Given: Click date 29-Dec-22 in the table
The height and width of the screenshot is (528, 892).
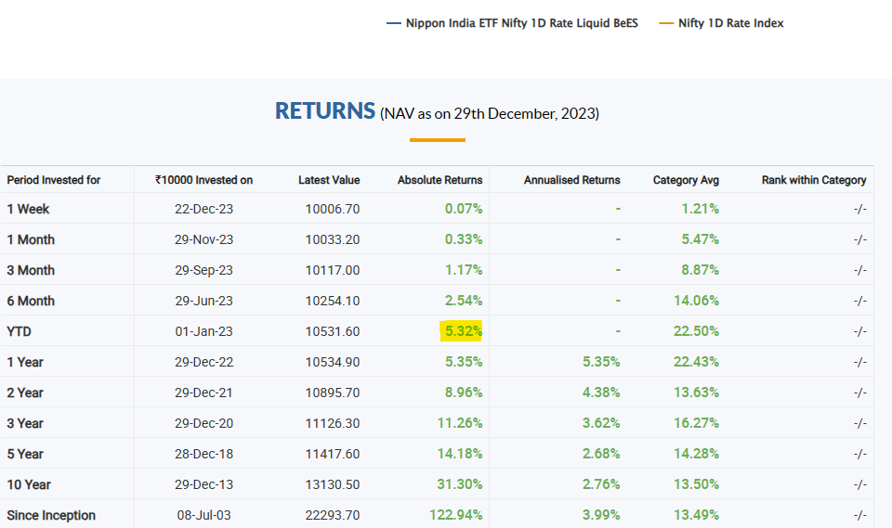Looking at the screenshot, I should 203,363.
